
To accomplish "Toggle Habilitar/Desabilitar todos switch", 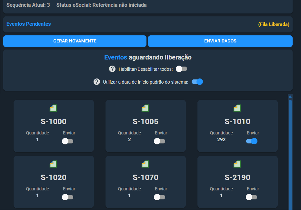I will tap(181, 69).
